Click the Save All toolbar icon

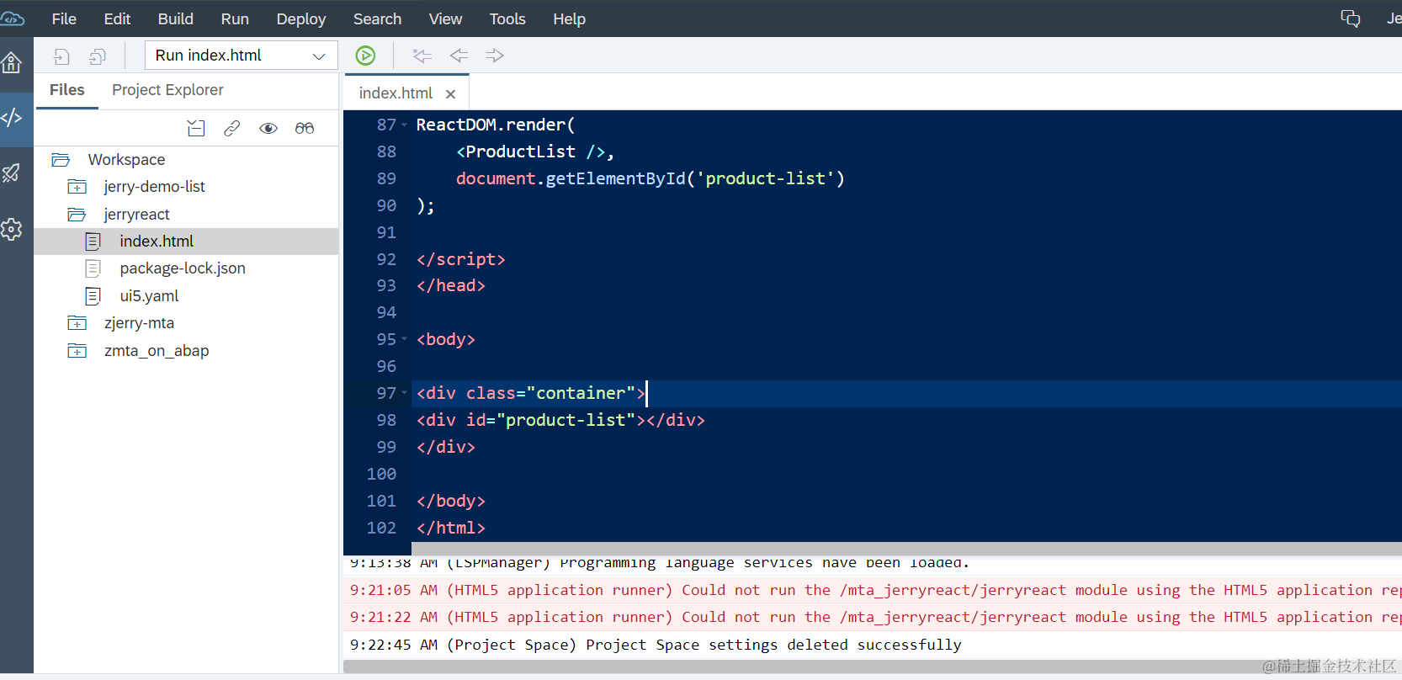click(x=98, y=56)
